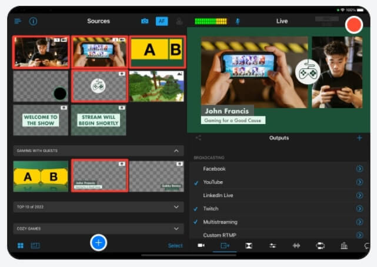Add a new source with plus button
This screenshot has width=377, height=267.
[x=99, y=243]
